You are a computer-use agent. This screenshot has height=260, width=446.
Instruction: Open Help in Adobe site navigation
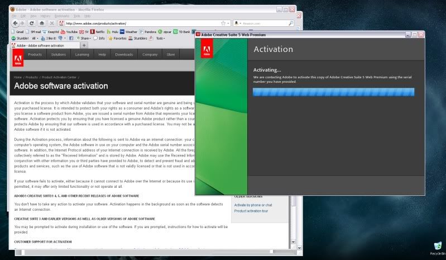click(x=102, y=54)
